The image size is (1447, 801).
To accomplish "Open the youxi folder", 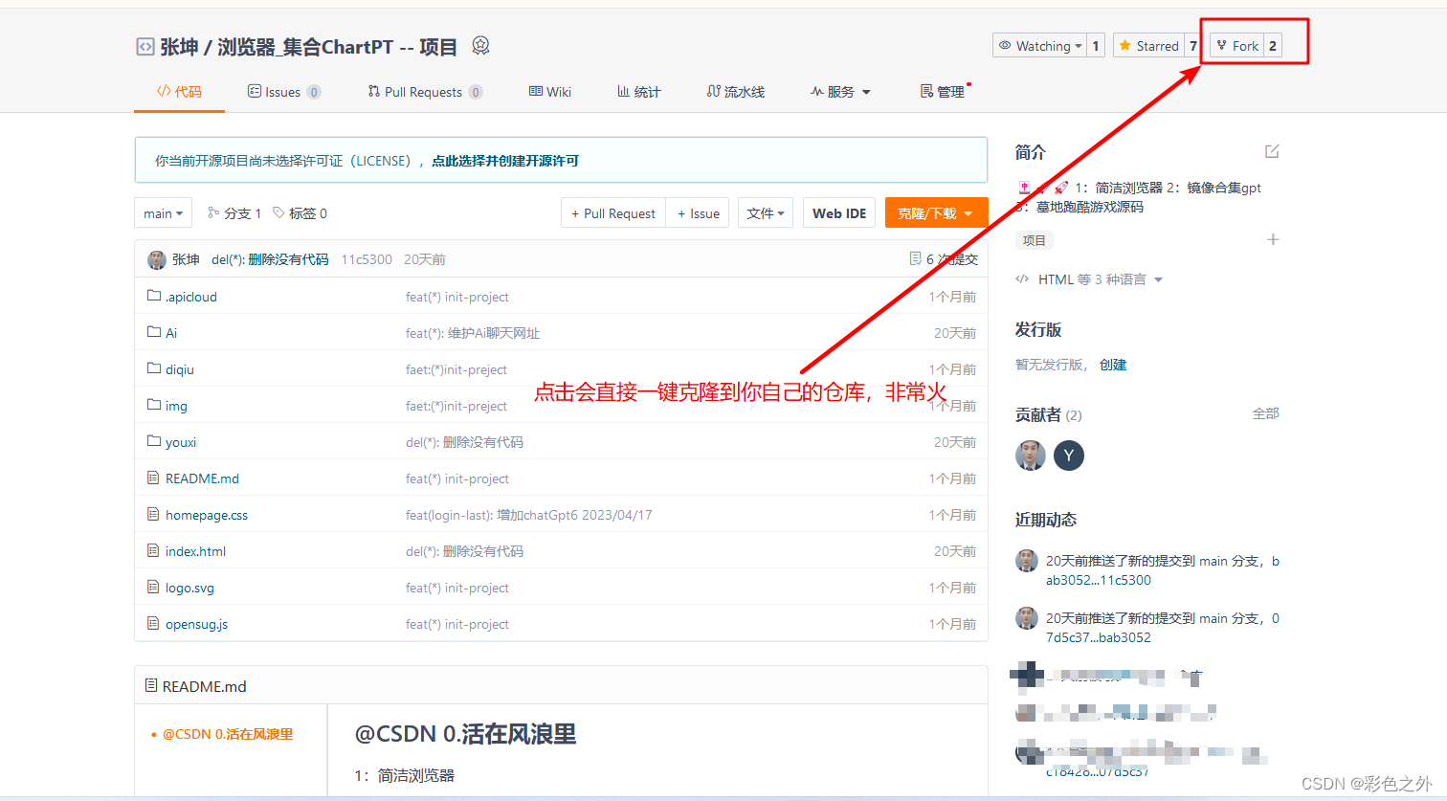I will (x=181, y=442).
